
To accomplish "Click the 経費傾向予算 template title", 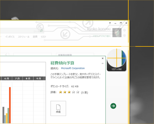I will tap(62, 63).
